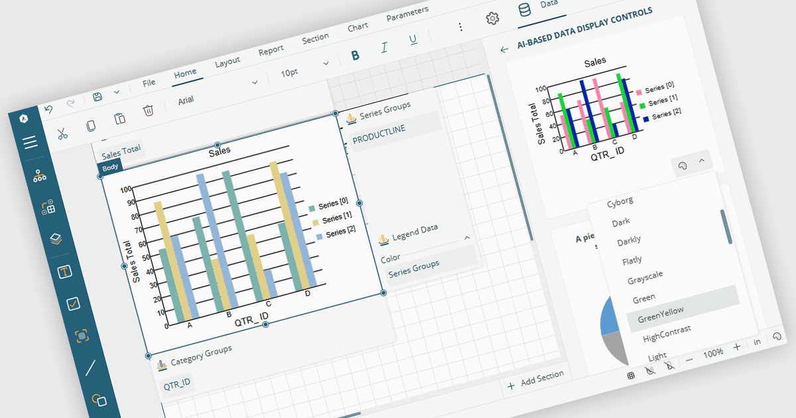796x418 pixels.
Task: Open the group editor grid icon
Action: [48, 208]
